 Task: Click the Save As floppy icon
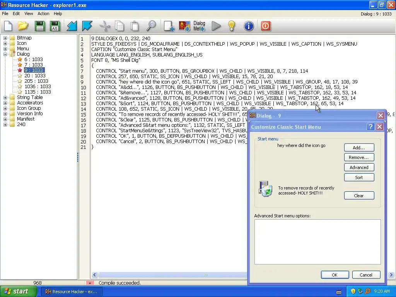55,26
